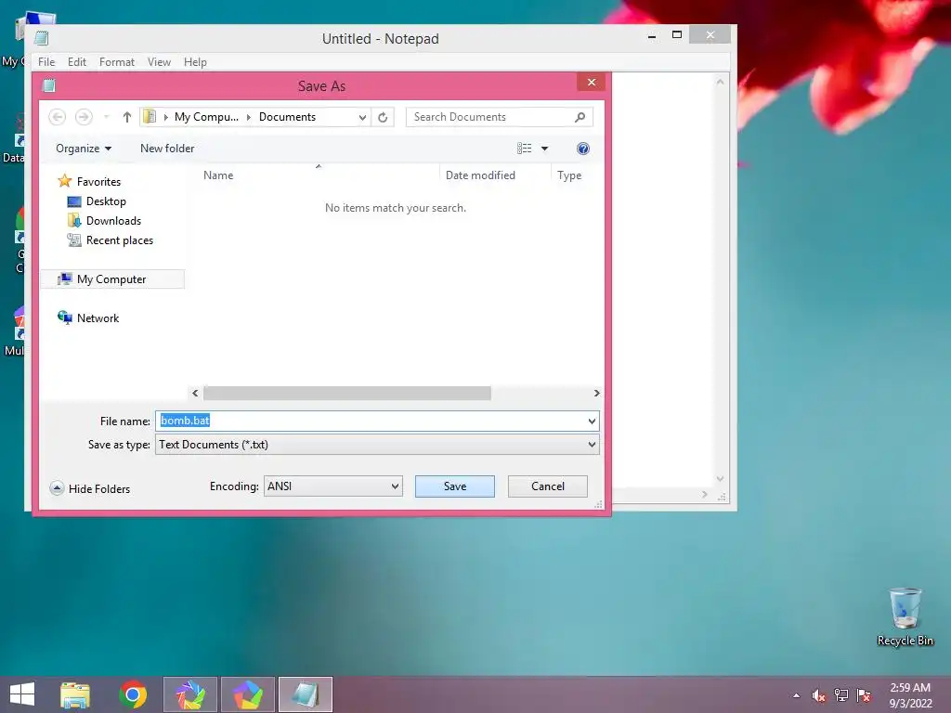The image size is (951, 713).
Task: Open Action Center flag icon
Action: 864,695
